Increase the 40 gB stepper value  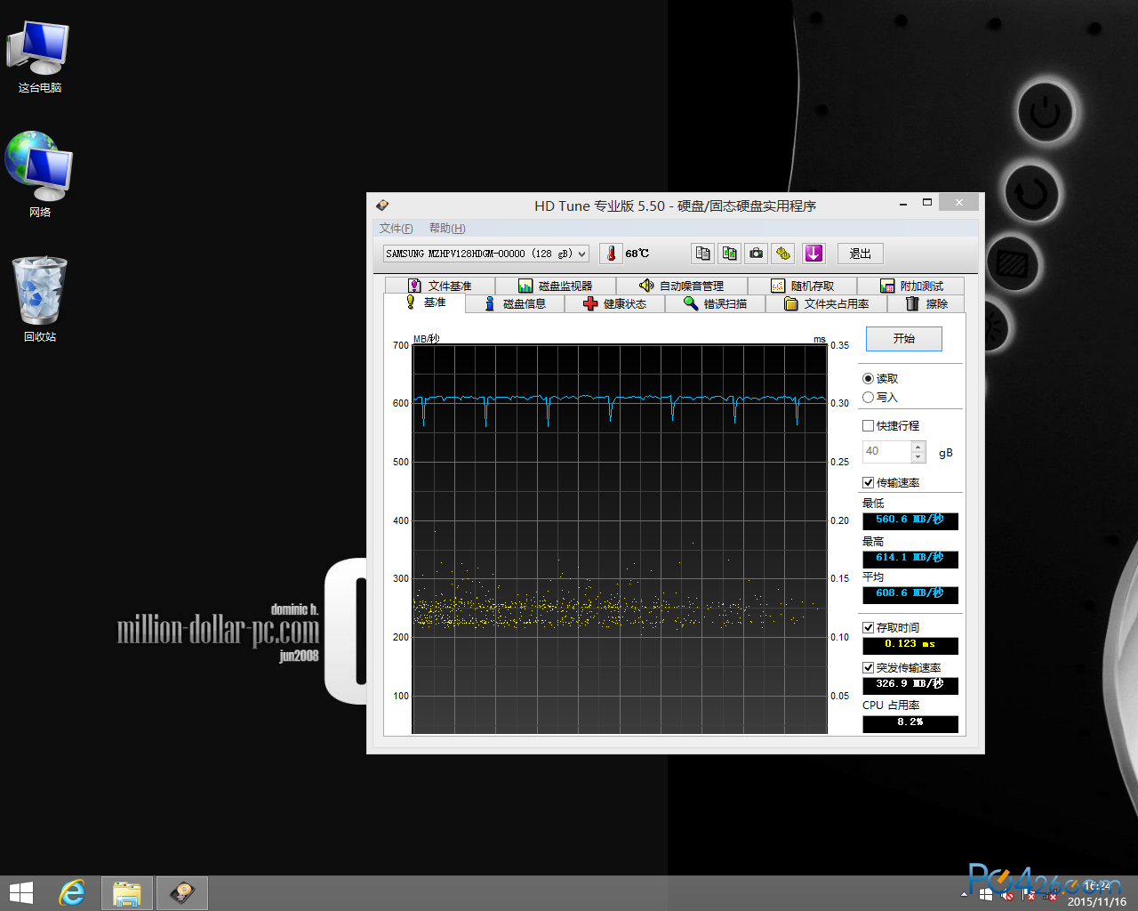coord(918,447)
